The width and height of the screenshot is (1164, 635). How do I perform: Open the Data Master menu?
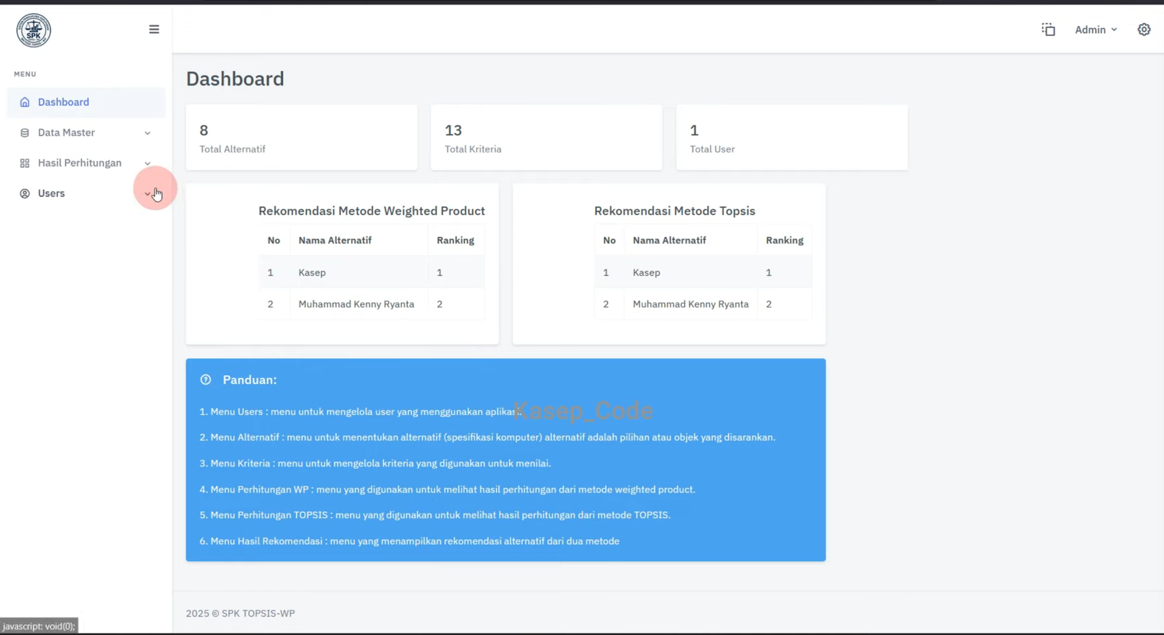tap(86, 132)
